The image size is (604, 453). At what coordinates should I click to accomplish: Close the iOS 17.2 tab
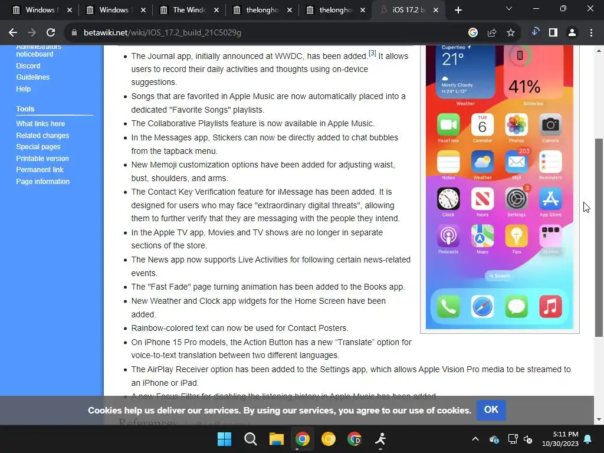436,10
